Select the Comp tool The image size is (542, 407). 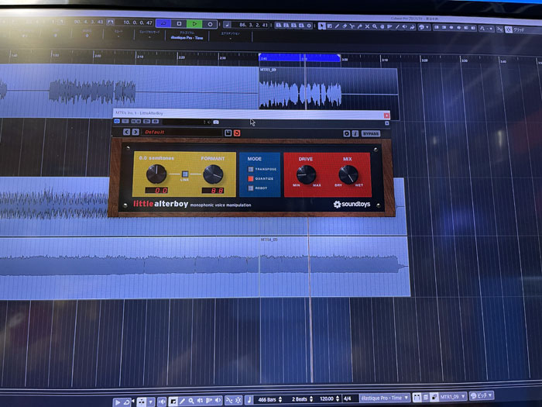point(382,26)
